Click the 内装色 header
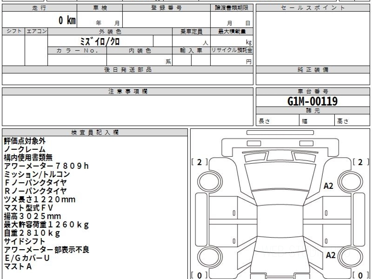 click(139, 51)
